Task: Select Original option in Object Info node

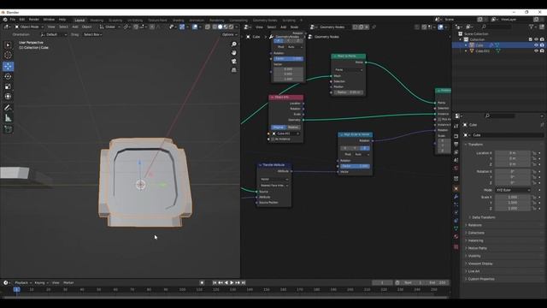Action: [278, 127]
